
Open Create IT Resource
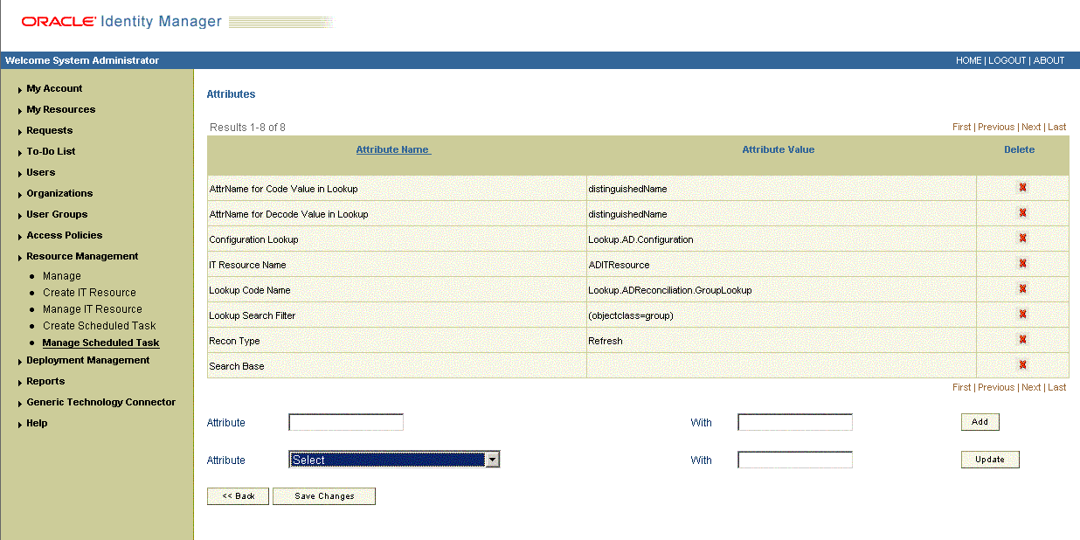89,293
